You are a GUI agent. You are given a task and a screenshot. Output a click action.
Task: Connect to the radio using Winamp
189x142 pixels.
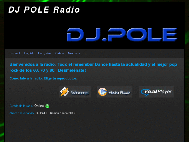coord(75,92)
